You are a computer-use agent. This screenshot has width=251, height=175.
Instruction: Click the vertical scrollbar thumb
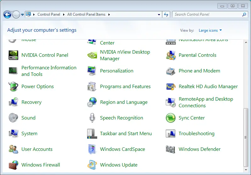click(246, 137)
